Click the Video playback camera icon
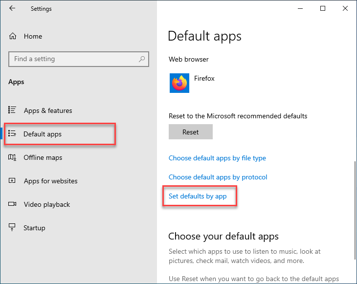The width and height of the screenshot is (357, 284). point(12,204)
